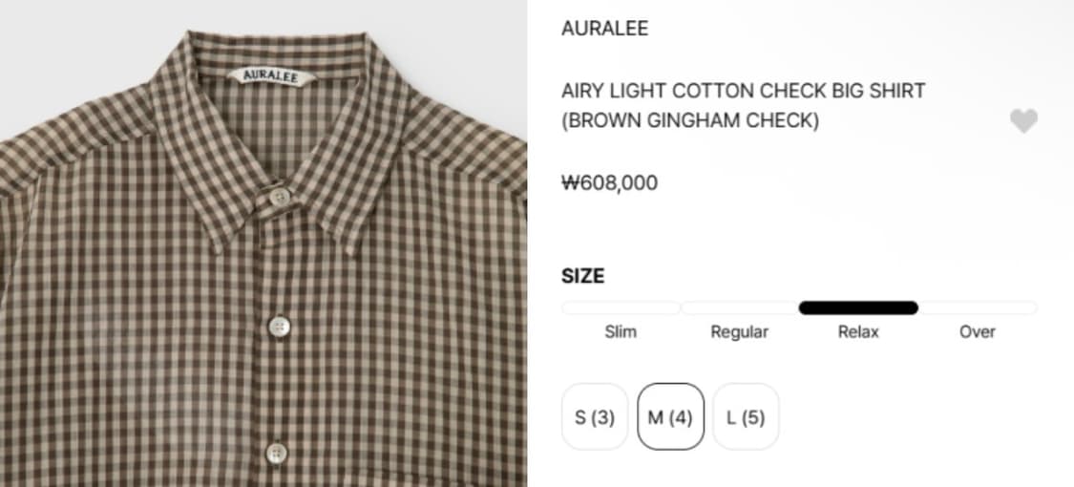Select the Slim segment on fit bar
This screenshot has width=1074, height=487.
(x=621, y=307)
